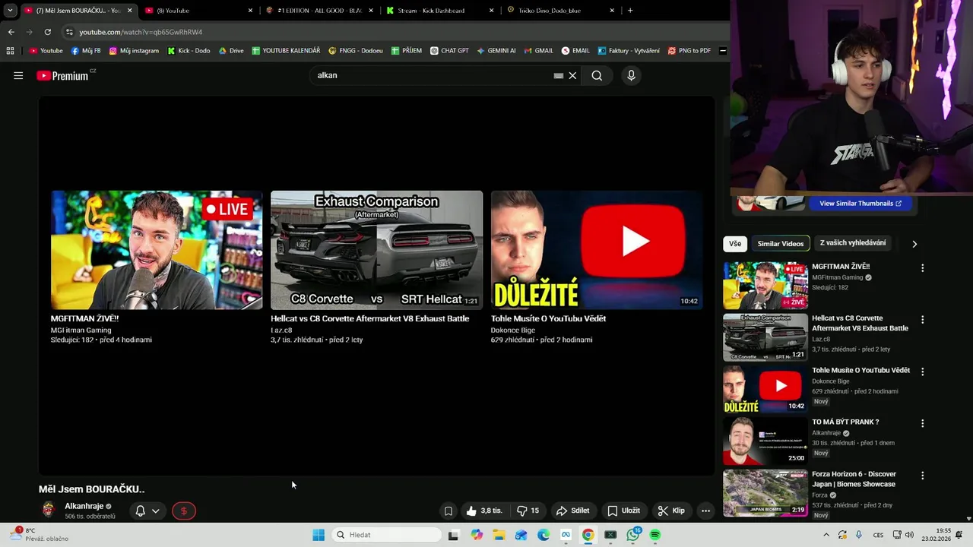The height and width of the screenshot is (547, 973).
Task: Open the tab search dropdown arrow
Action: coord(10,11)
